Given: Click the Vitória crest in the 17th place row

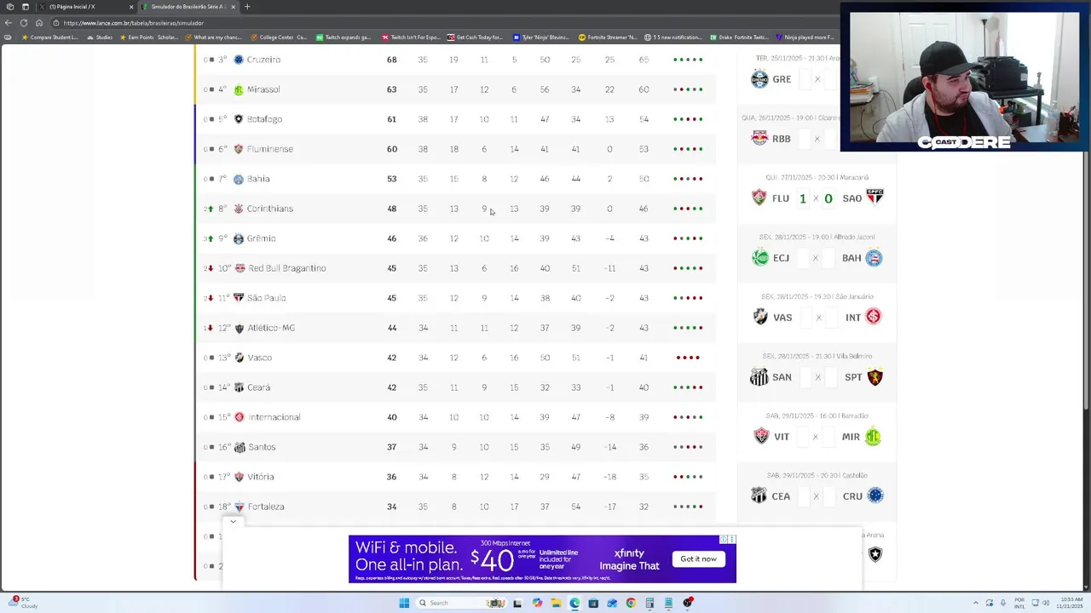Looking at the screenshot, I should pyautogui.click(x=240, y=477).
